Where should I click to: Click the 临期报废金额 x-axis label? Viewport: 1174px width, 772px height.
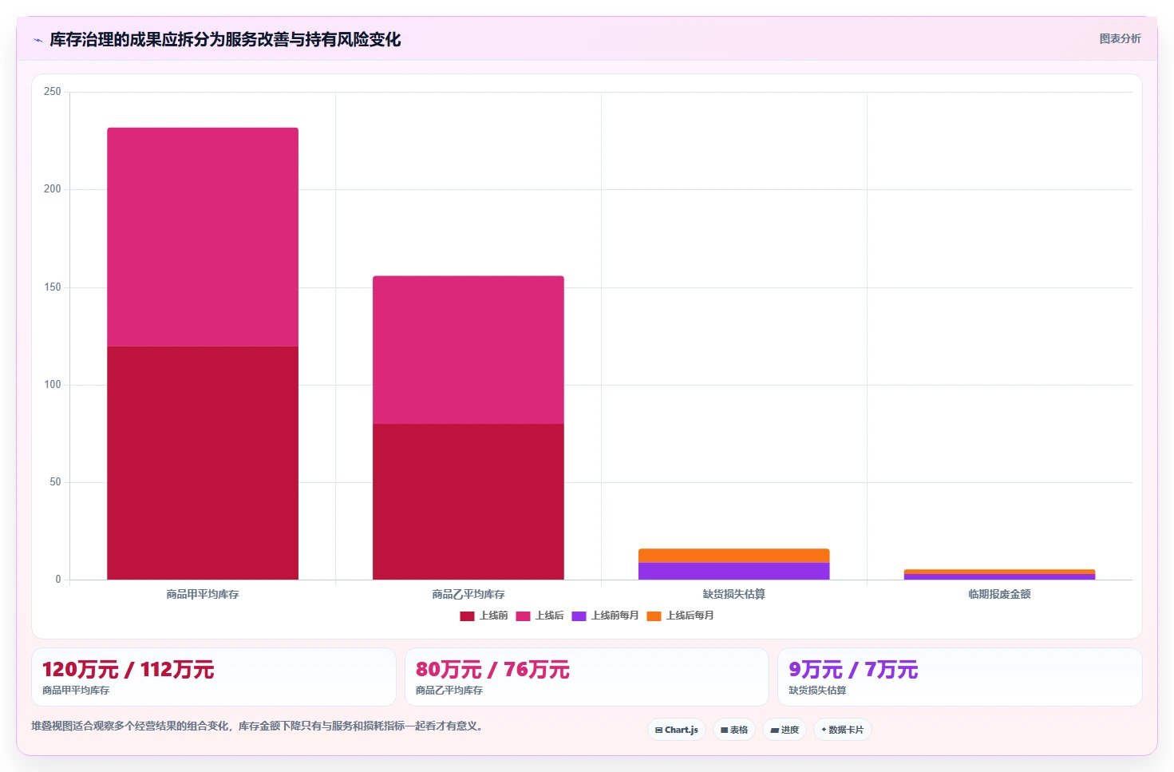(999, 594)
